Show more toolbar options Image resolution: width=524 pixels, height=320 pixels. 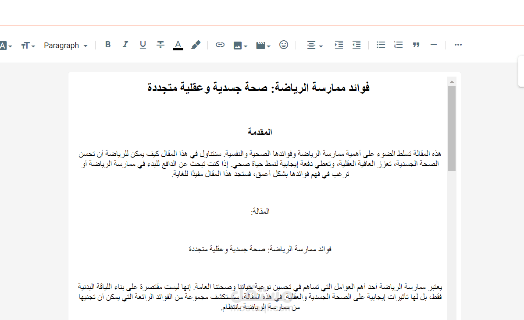click(458, 45)
